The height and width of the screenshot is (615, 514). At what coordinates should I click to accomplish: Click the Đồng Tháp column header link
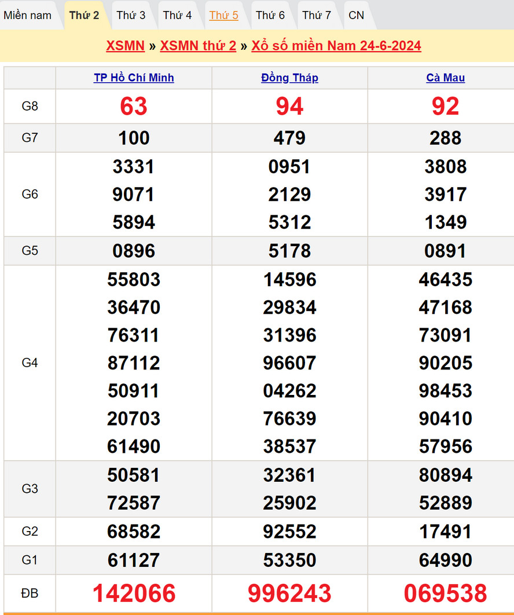289,78
